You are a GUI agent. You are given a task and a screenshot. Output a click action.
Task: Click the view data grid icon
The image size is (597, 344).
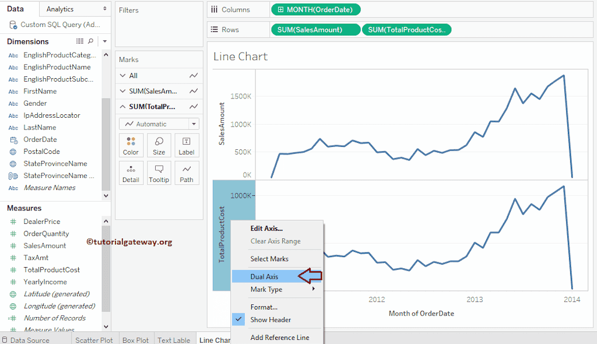(x=80, y=41)
